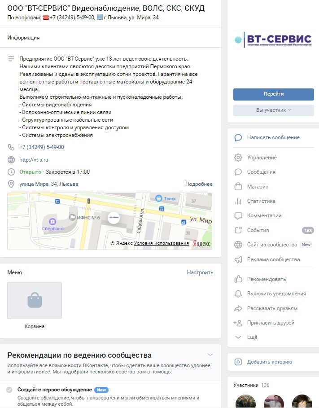Click the clock icon beside opening hours
319x408 pixels.
(11, 172)
